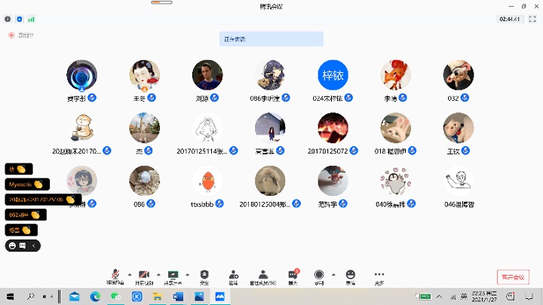The image size is (543, 305).
Task: Check network signal bars icon at top-left
Action: (32, 18)
